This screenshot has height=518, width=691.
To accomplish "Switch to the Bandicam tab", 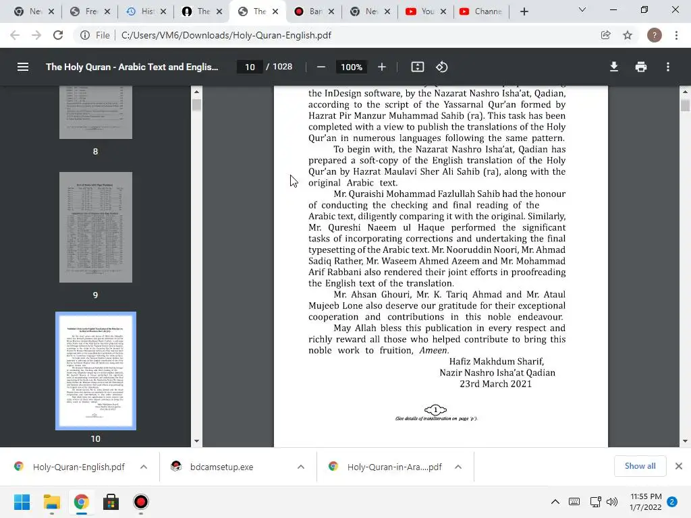I will (313, 11).
